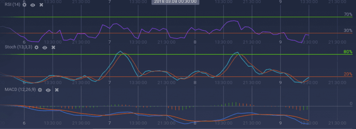Open Stoch (13,3,3) settings gear
Image resolution: width=356 pixels, height=129 pixels.
tap(36, 47)
